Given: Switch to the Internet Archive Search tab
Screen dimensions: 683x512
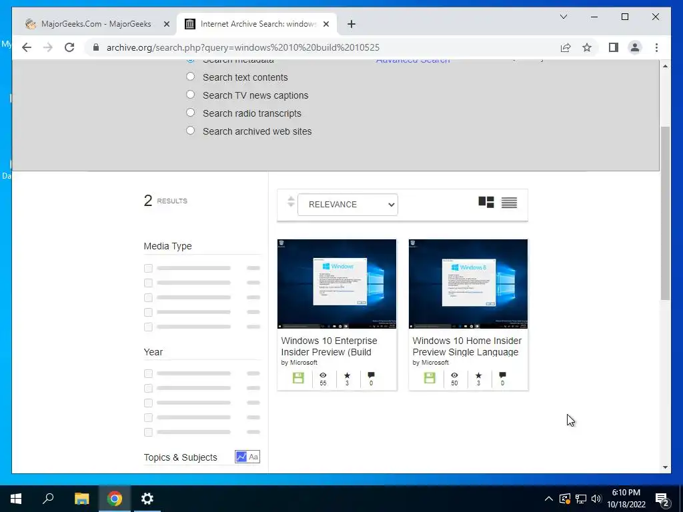Looking at the screenshot, I should coord(257,24).
